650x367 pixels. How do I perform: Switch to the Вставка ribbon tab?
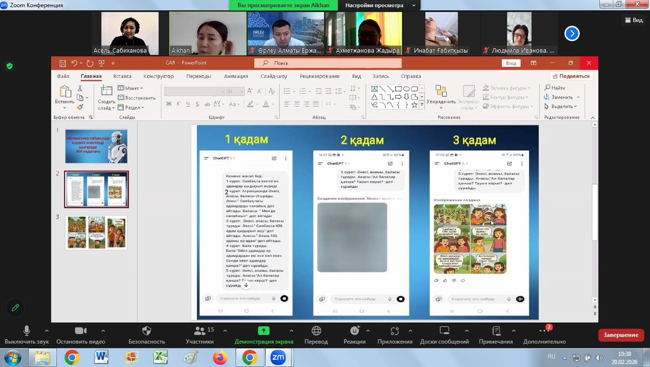122,76
